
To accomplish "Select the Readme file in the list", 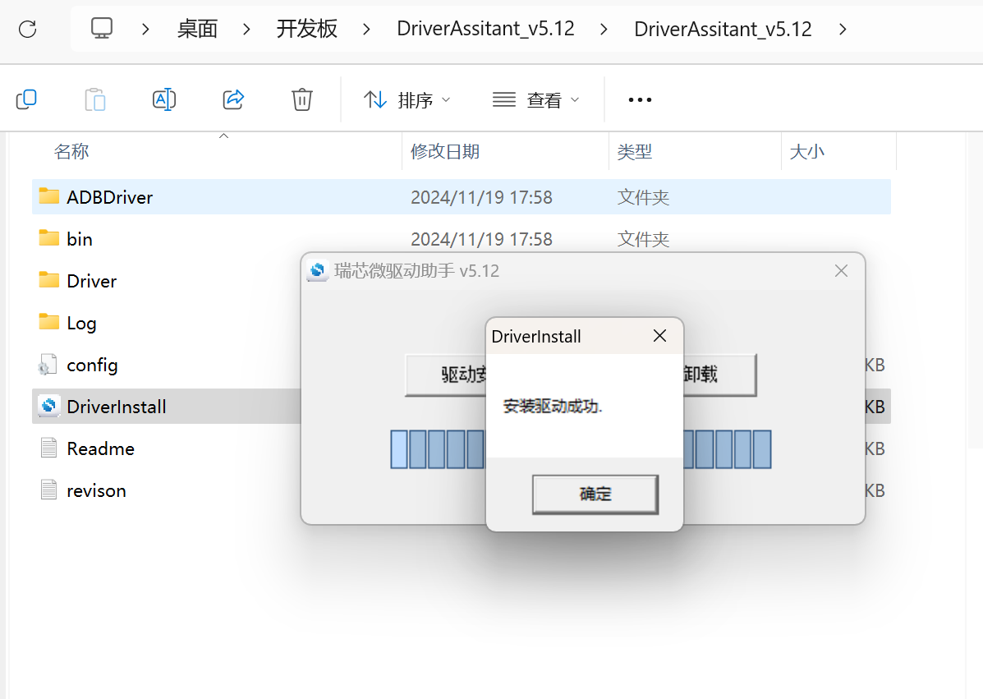I will pyautogui.click(x=100, y=448).
